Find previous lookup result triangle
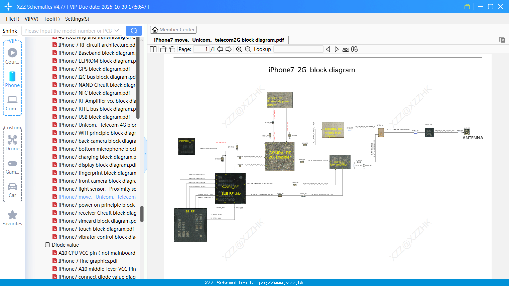The height and width of the screenshot is (286, 509). point(328,49)
